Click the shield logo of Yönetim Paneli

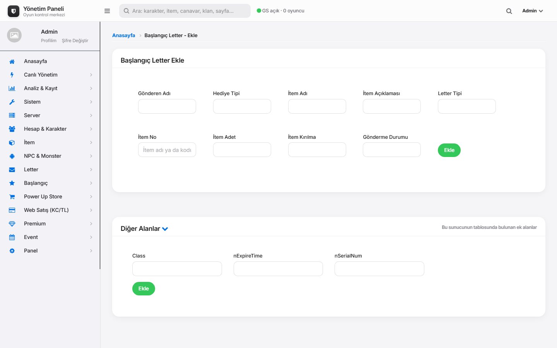tap(14, 11)
